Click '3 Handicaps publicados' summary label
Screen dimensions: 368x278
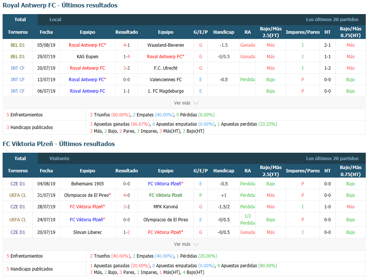30,128
